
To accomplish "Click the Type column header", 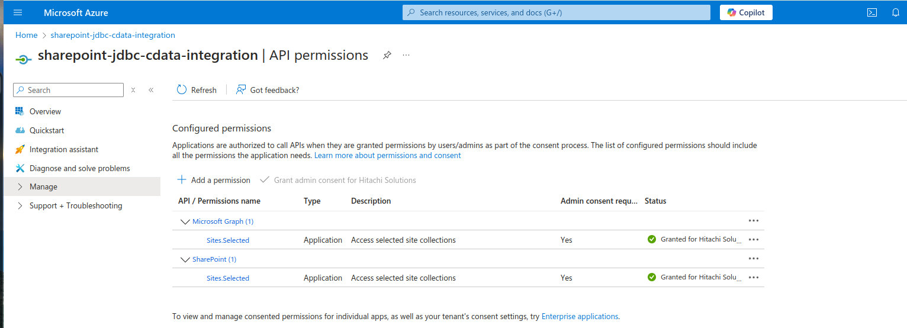I will pos(312,201).
